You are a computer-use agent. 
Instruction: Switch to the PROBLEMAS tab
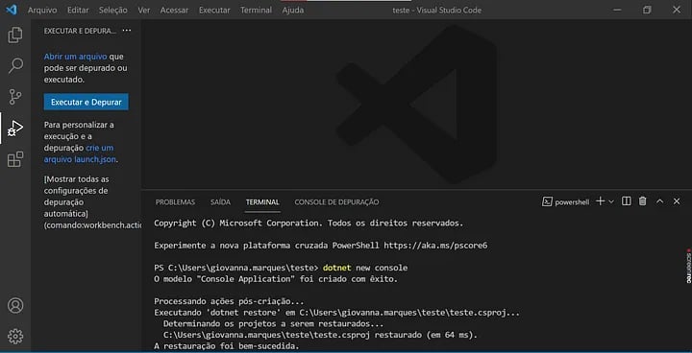[175, 202]
